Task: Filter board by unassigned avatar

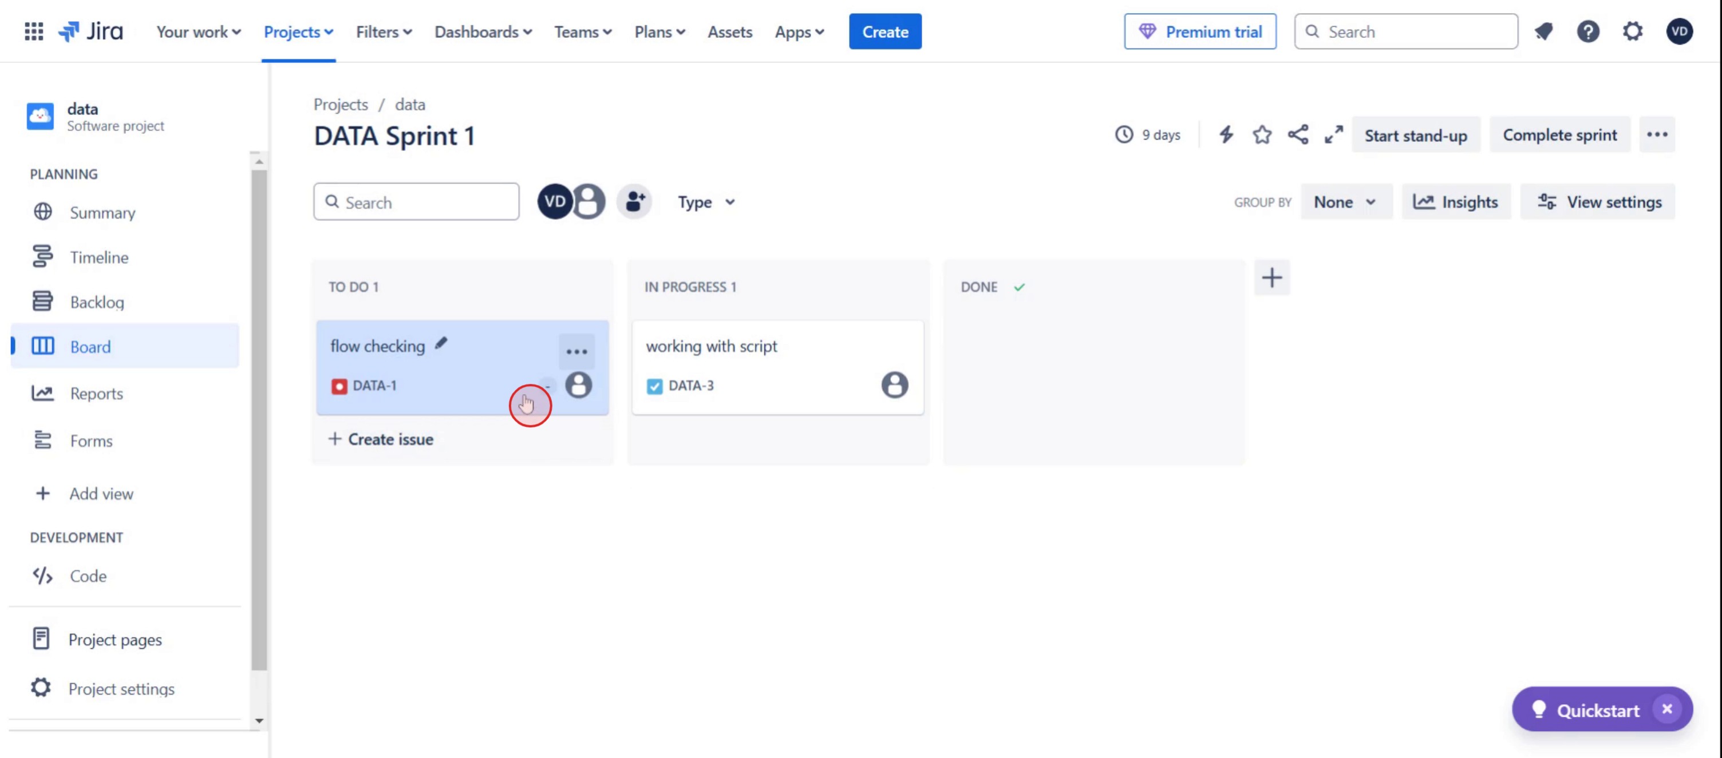Action: pos(589,202)
